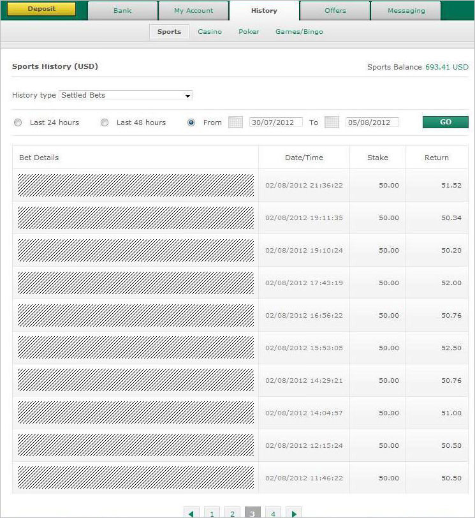The width and height of the screenshot is (475, 518).
Task: Expand the History type dropdown
Action: [126, 96]
